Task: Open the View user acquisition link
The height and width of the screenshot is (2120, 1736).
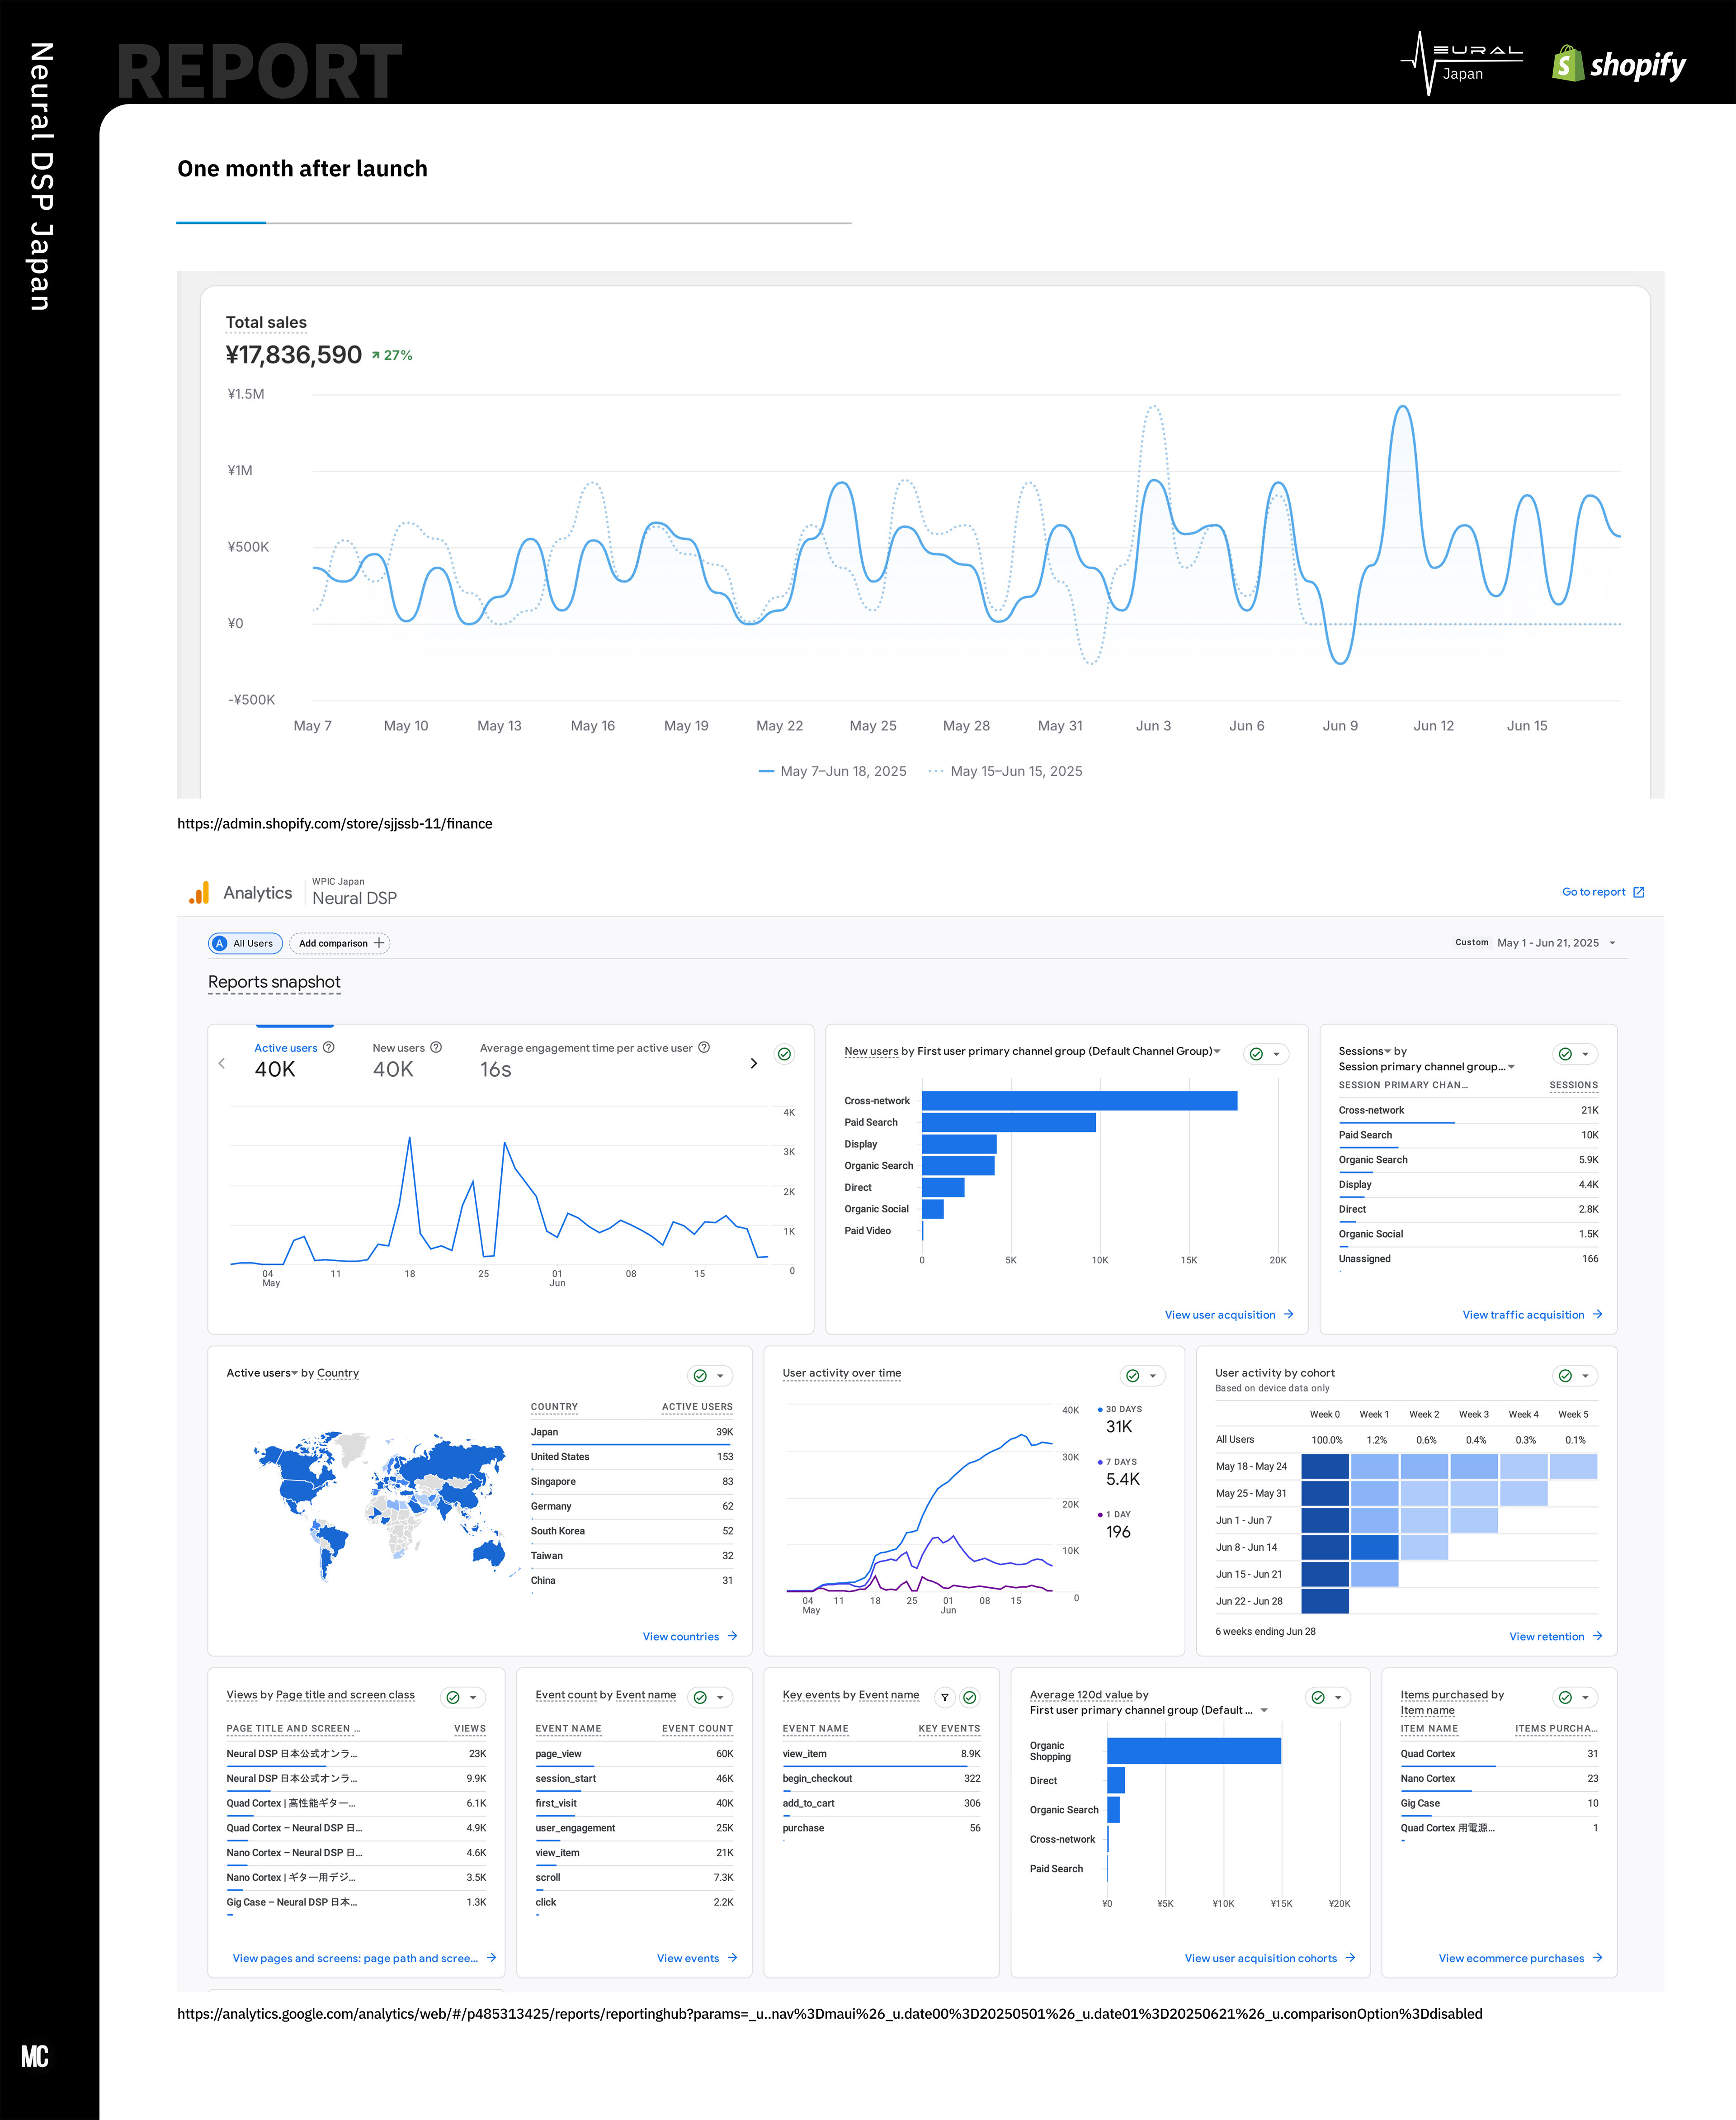Action: (x=1229, y=1315)
